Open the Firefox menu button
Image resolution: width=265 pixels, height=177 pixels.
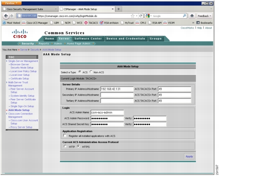(x=12, y=3)
